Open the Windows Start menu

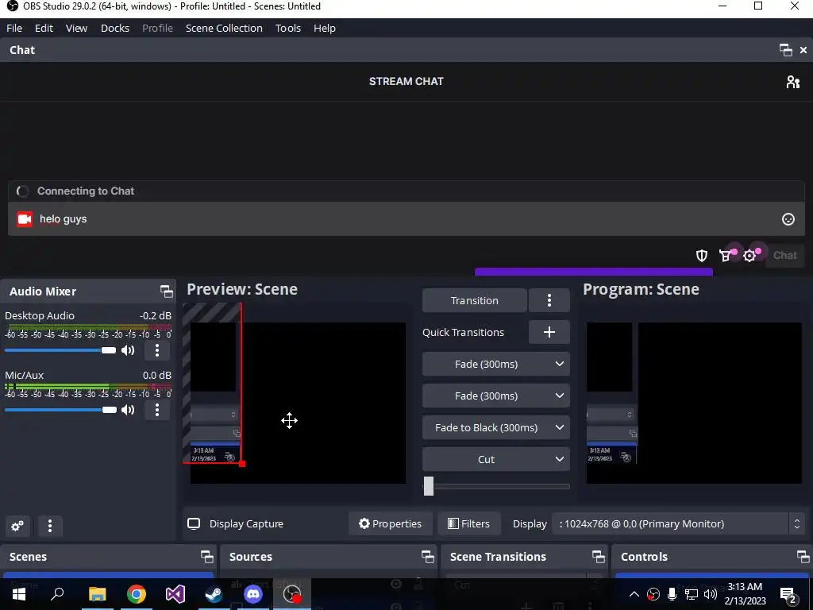pyautogui.click(x=19, y=593)
